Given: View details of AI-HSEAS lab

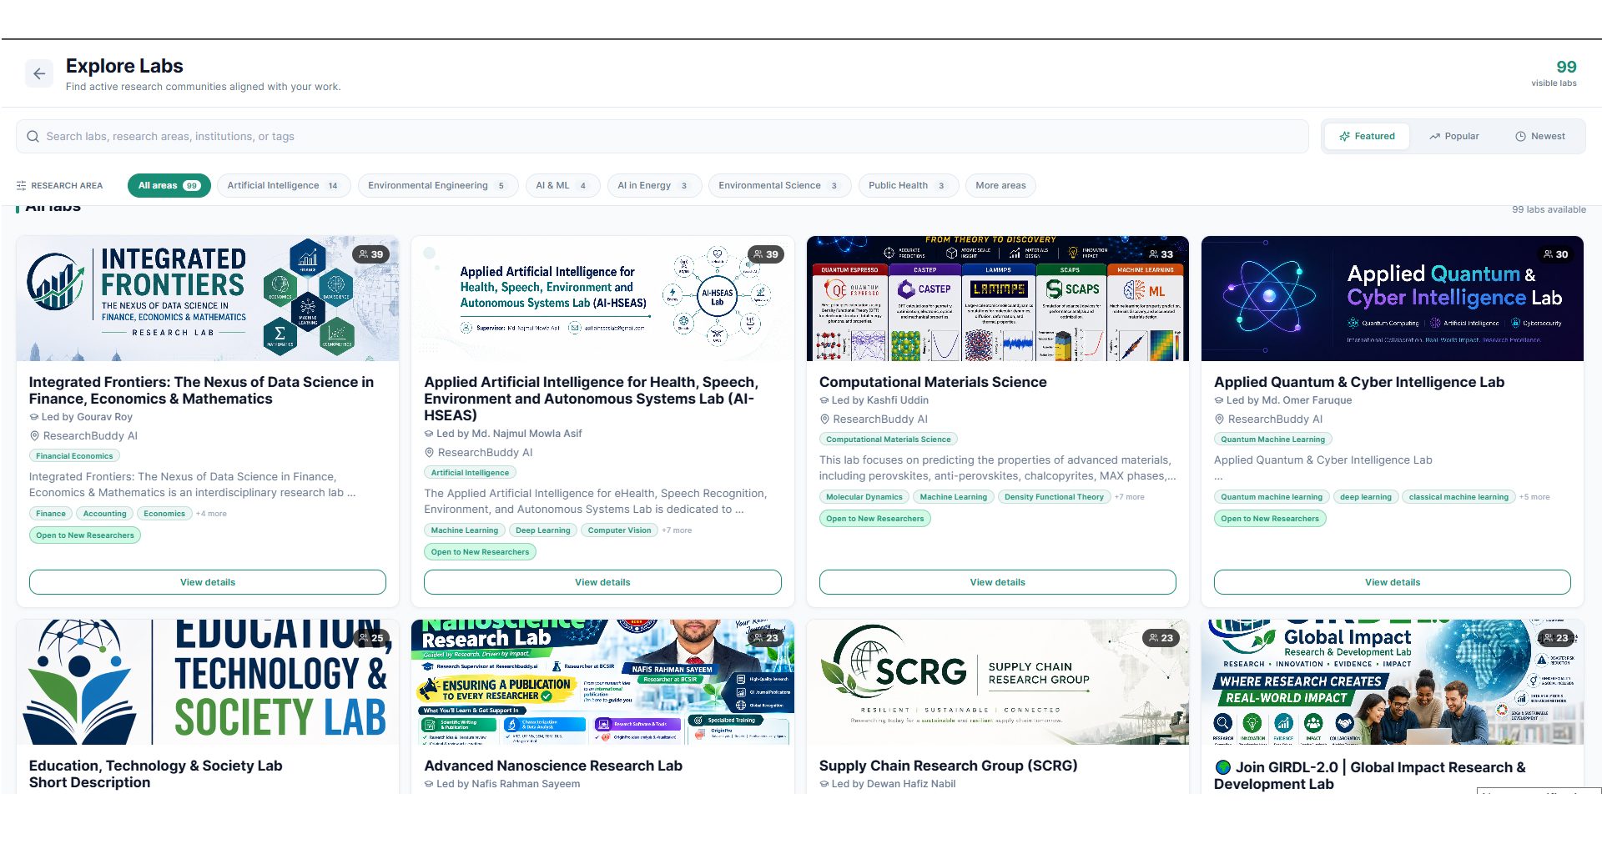Looking at the screenshot, I should click(x=602, y=582).
